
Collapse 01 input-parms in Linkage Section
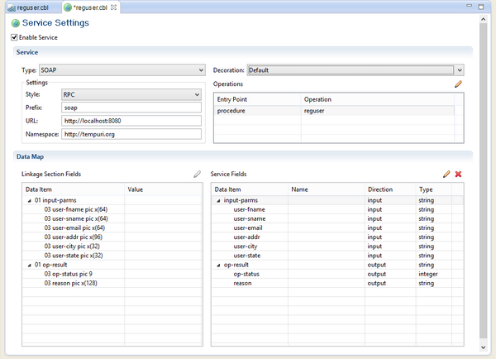click(29, 200)
